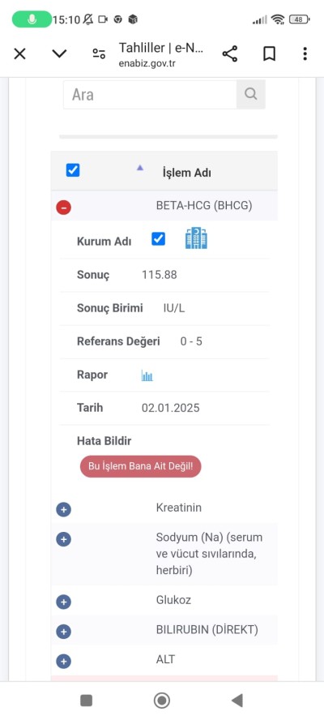Open the Rapor bar chart icon

[147, 375]
